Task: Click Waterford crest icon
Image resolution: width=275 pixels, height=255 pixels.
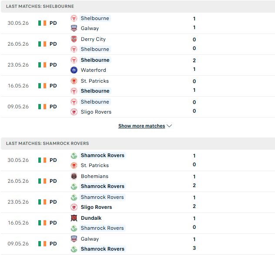Action: pos(74,70)
